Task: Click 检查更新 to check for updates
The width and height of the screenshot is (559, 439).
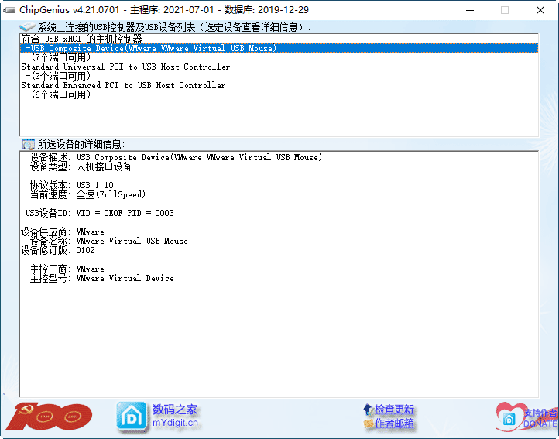Action: pyautogui.click(x=394, y=410)
